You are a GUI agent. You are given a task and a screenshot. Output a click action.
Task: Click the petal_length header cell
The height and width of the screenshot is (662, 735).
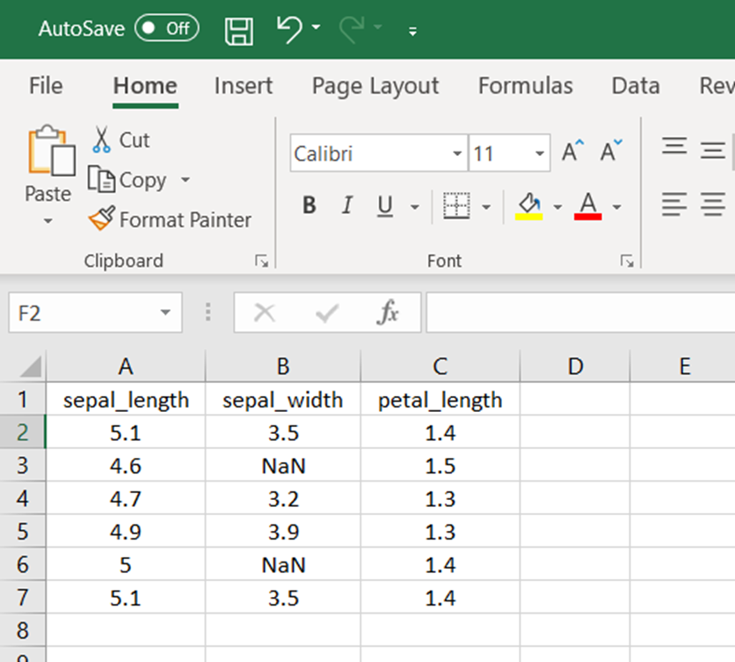(x=440, y=400)
